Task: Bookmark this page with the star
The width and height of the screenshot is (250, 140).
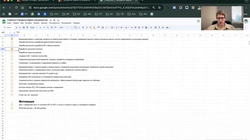Action: [x=159, y=8]
